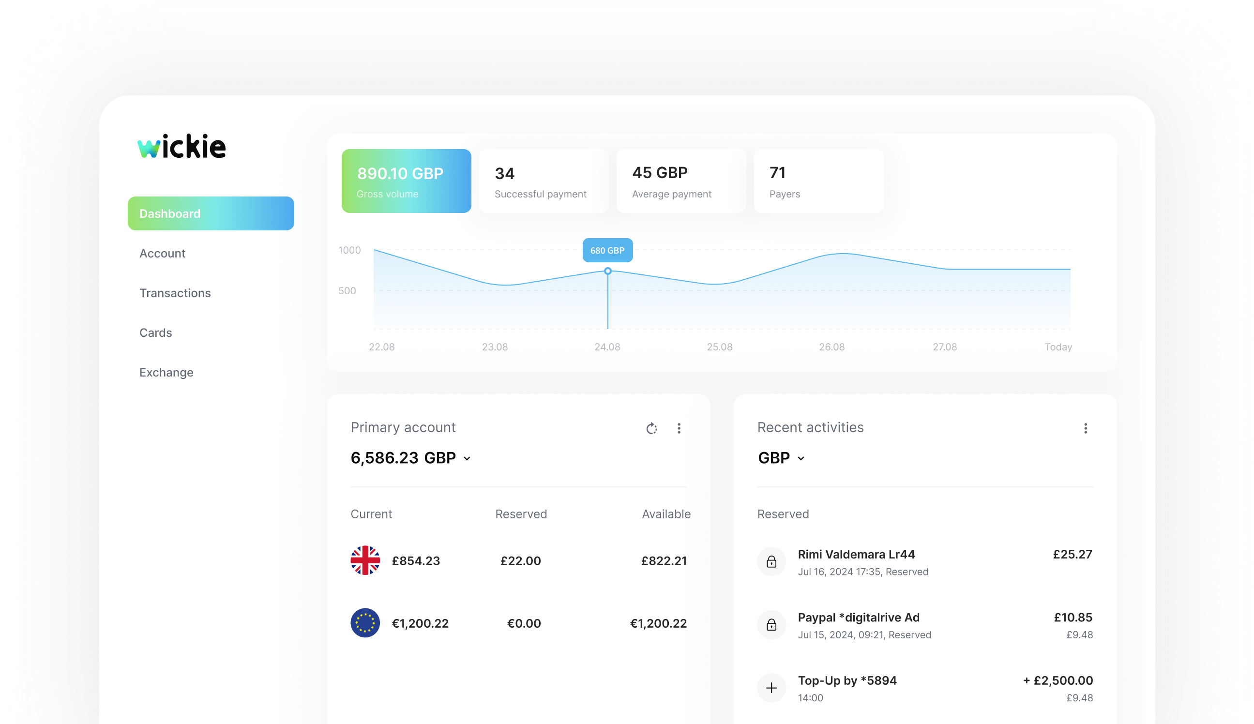
Task: Click the Current column header
Action: click(x=371, y=514)
